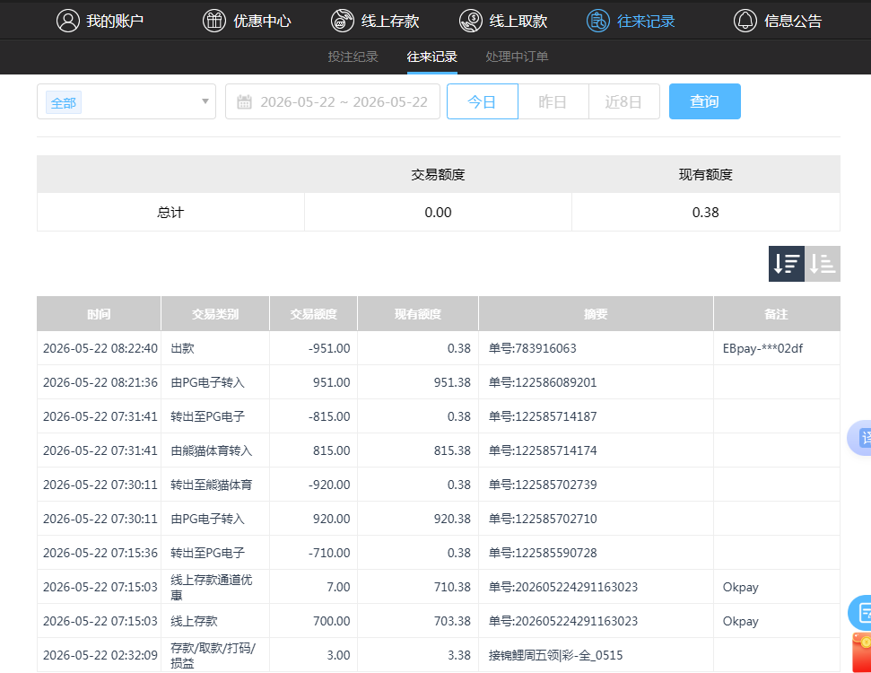Image resolution: width=871 pixels, height=673 pixels.
Task: Click the 时间 column header
Action: click(x=99, y=314)
